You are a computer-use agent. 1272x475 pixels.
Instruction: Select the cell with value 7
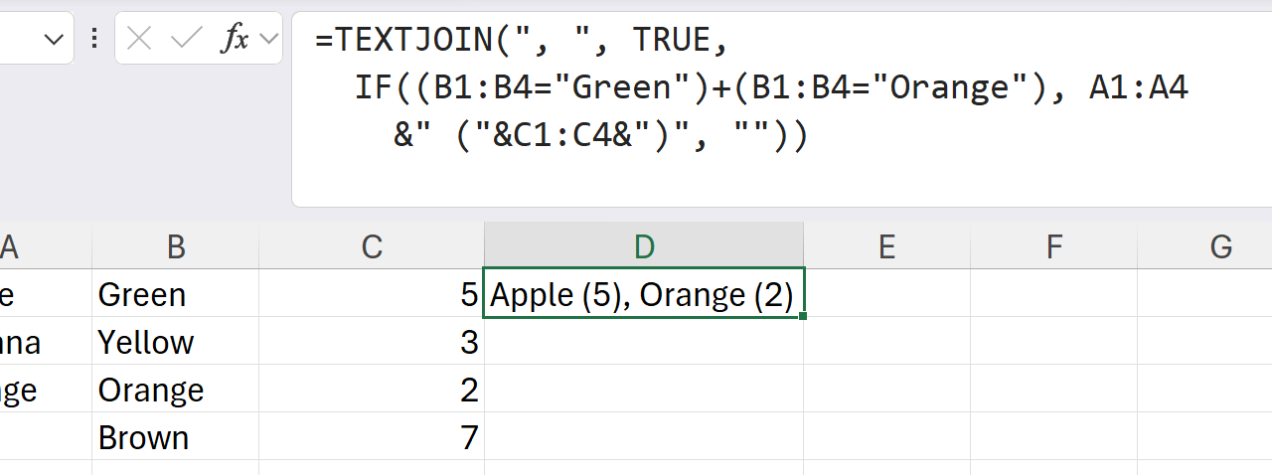pyautogui.click(x=372, y=437)
